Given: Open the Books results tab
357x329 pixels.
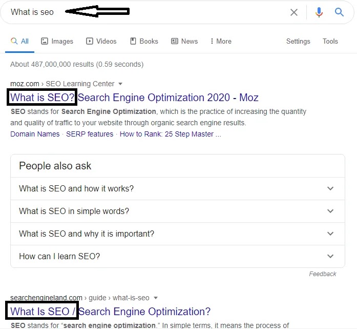Looking at the screenshot, I should tap(144, 41).
